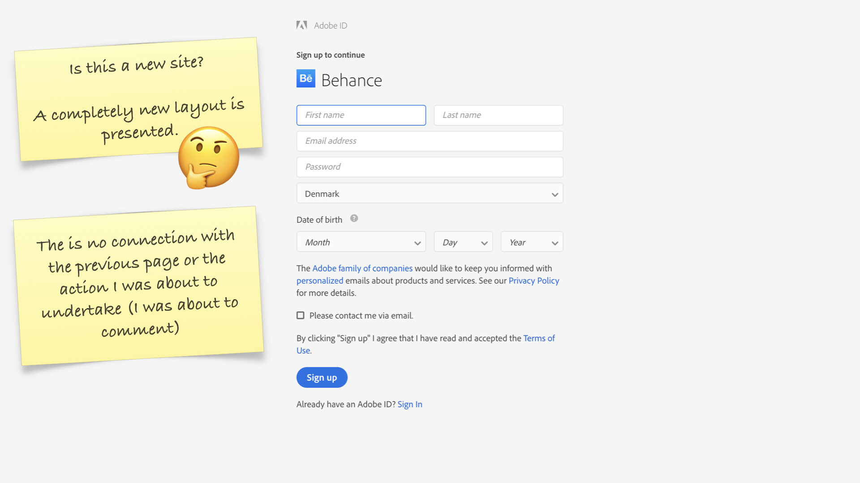The width and height of the screenshot is (860, 483).
Task: Click the Password field
Action: coord(430,167)
